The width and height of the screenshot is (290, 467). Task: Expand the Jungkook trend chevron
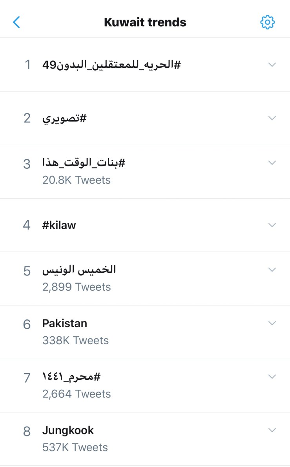272,430
